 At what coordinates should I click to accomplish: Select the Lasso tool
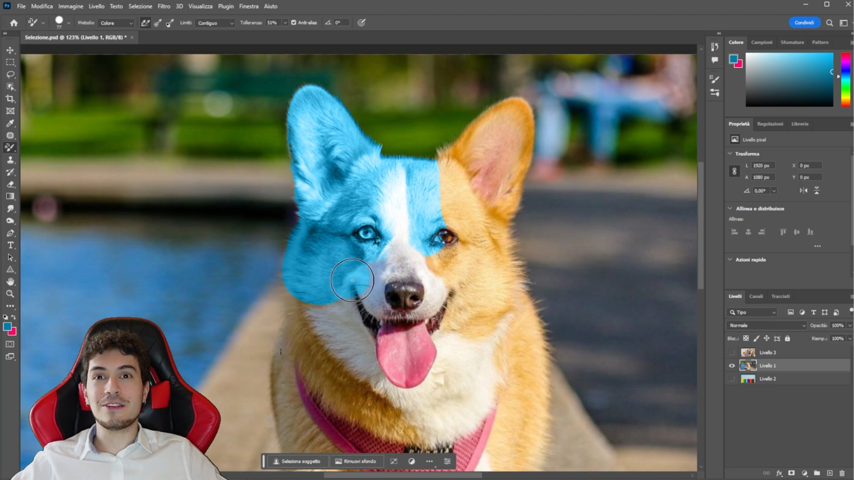10,74
